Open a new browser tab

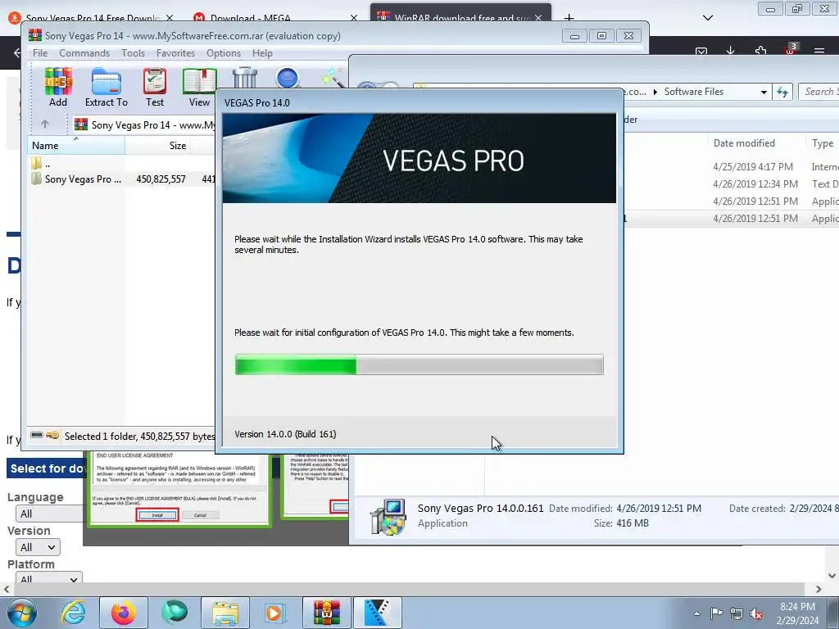click(569, 17)
